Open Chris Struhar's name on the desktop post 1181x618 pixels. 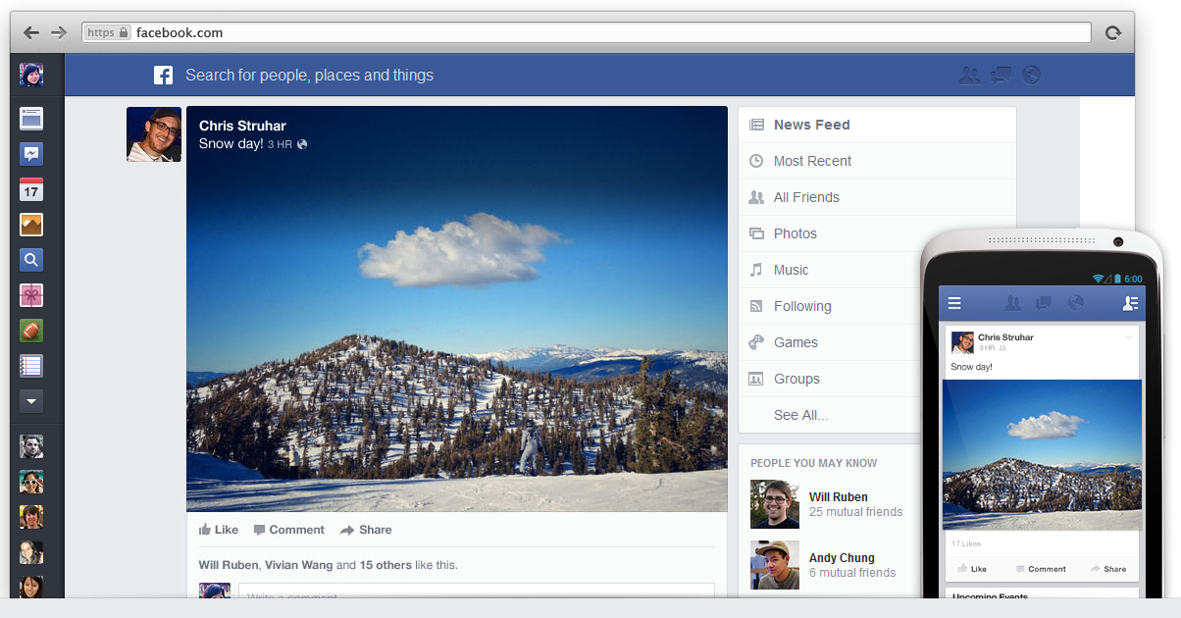[x=242, y=126]
